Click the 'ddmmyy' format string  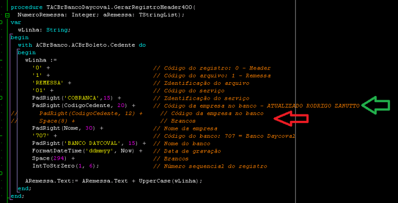point(99,151)
